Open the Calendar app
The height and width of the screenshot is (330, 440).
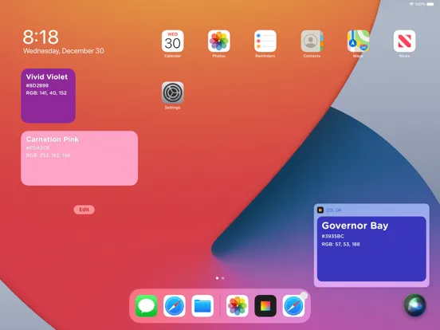point(173,41)
